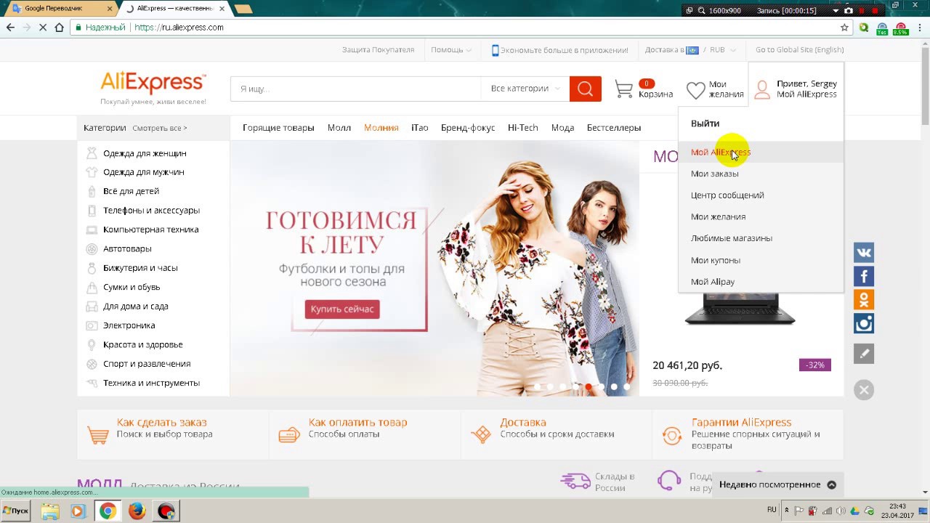Share via Facebook social icon
Image resolution: width=930 pixels, height=523 pixels.
864,276
